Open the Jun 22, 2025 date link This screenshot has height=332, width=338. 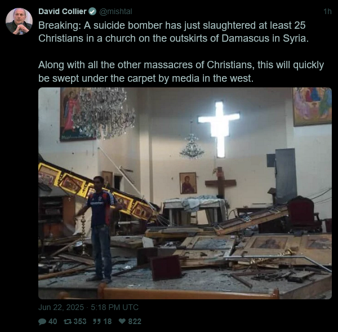(61, 307)
